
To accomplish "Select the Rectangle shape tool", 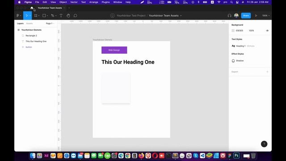I will (44, 16).
